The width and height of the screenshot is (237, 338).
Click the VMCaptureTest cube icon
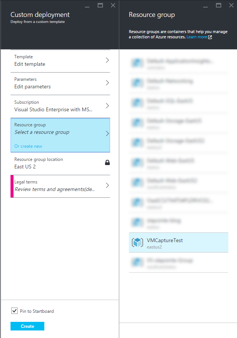pyautogui.click(x=137, y=243)
